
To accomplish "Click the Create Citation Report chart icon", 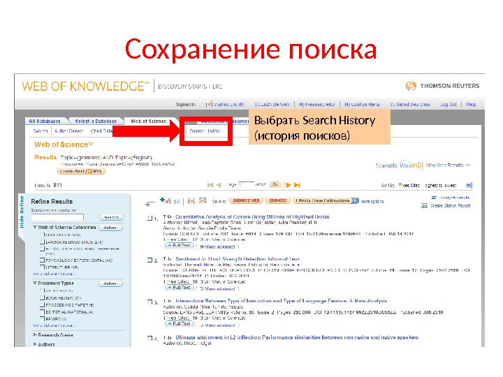I will point(424,206).
